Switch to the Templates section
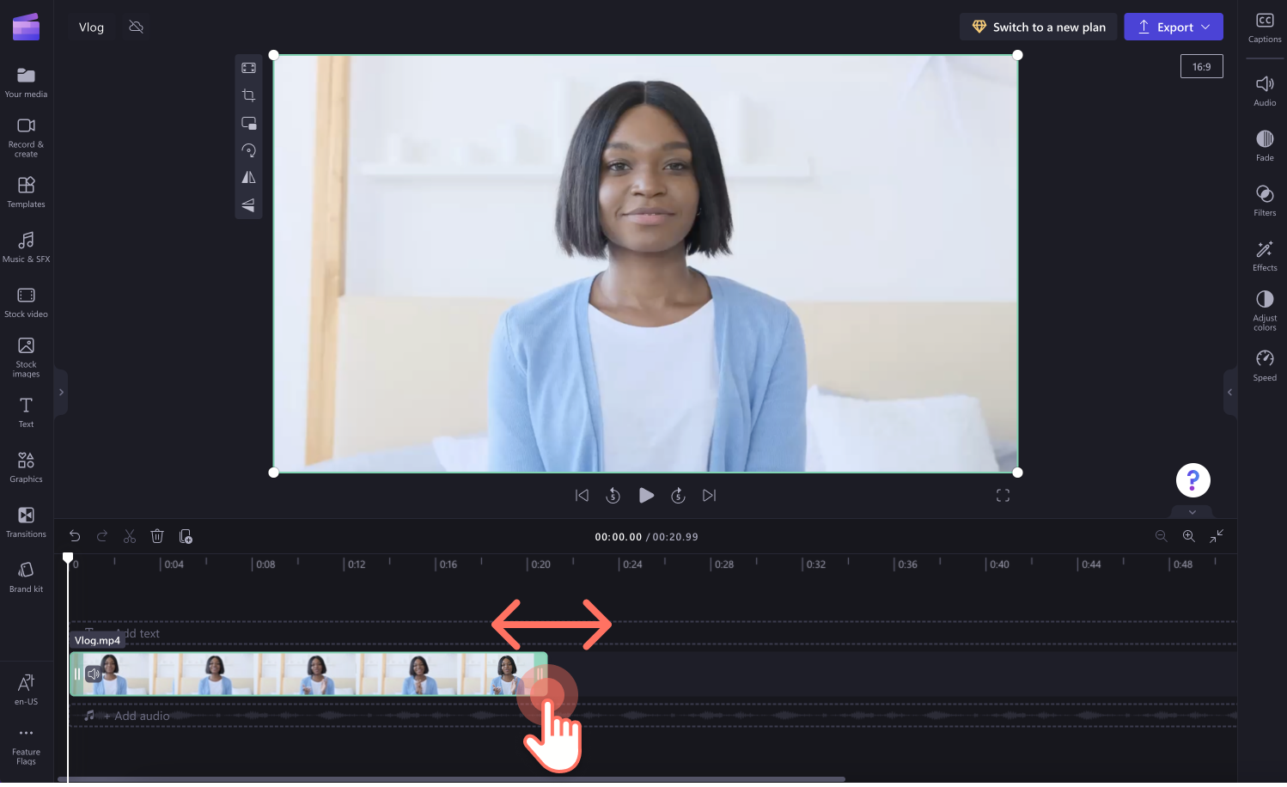 pos(26,192)
